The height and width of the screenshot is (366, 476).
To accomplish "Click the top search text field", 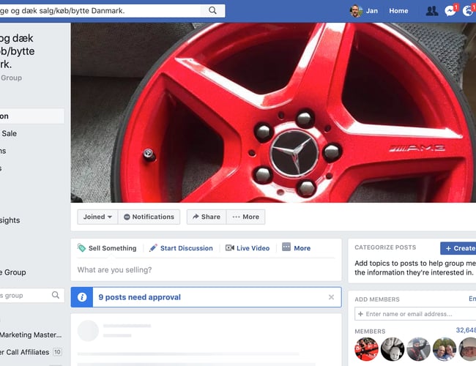I will [100, 11].
